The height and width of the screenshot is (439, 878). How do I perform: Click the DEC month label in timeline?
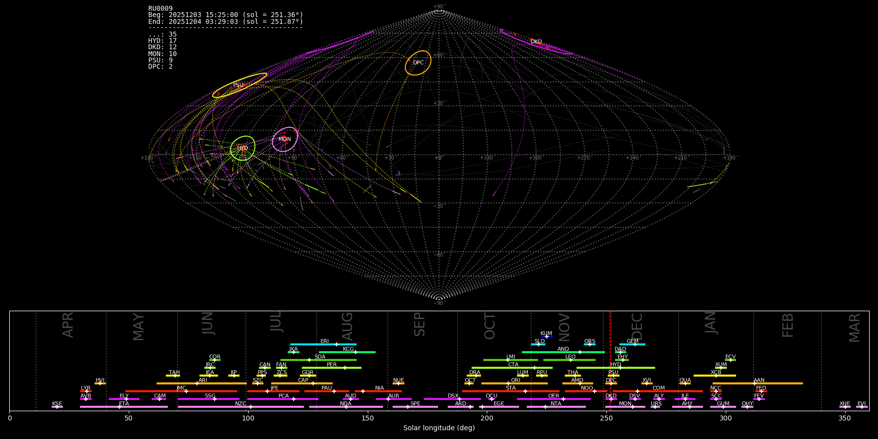pos(637,326)
